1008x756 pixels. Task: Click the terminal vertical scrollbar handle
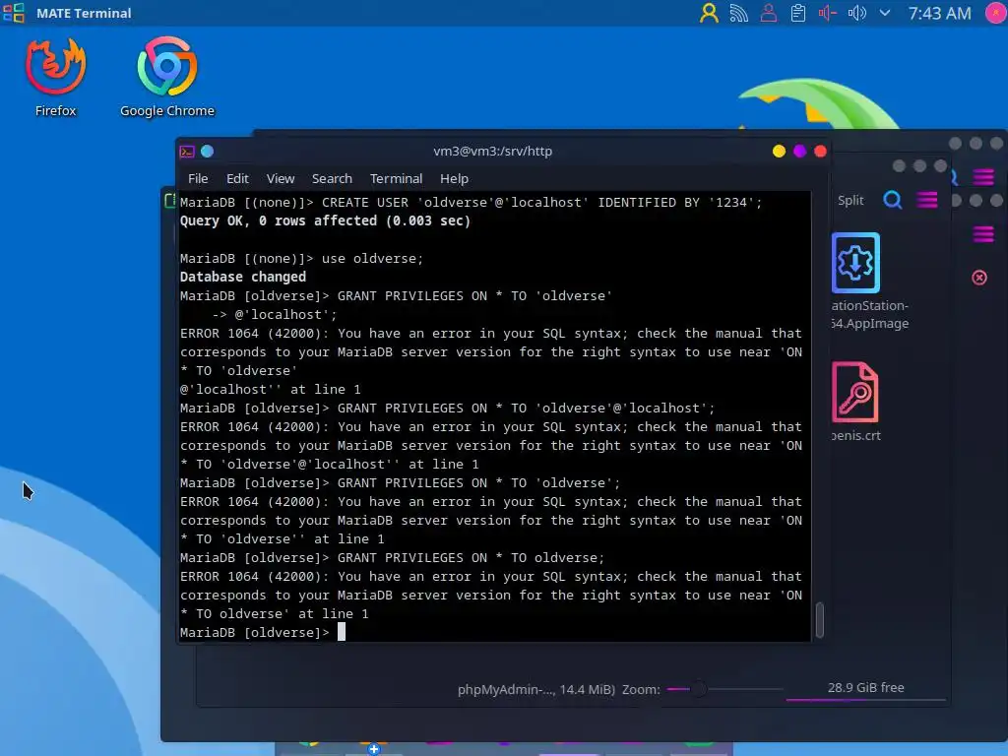pos(819,620)
